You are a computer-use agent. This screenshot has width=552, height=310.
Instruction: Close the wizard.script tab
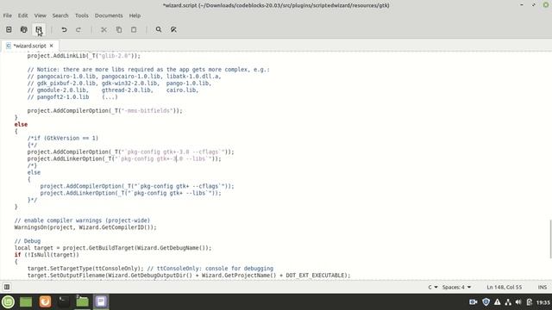tap(52, 46)
